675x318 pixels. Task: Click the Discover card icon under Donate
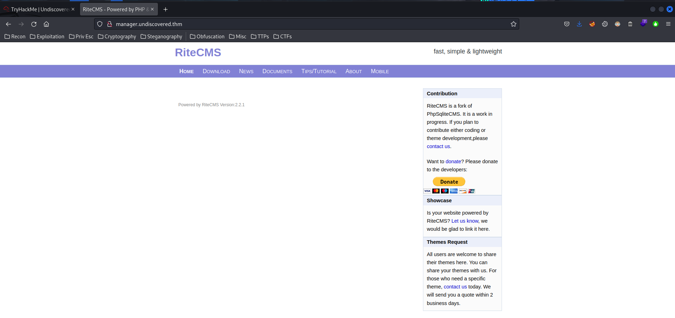pyautogui.click(x=462, y=191)
